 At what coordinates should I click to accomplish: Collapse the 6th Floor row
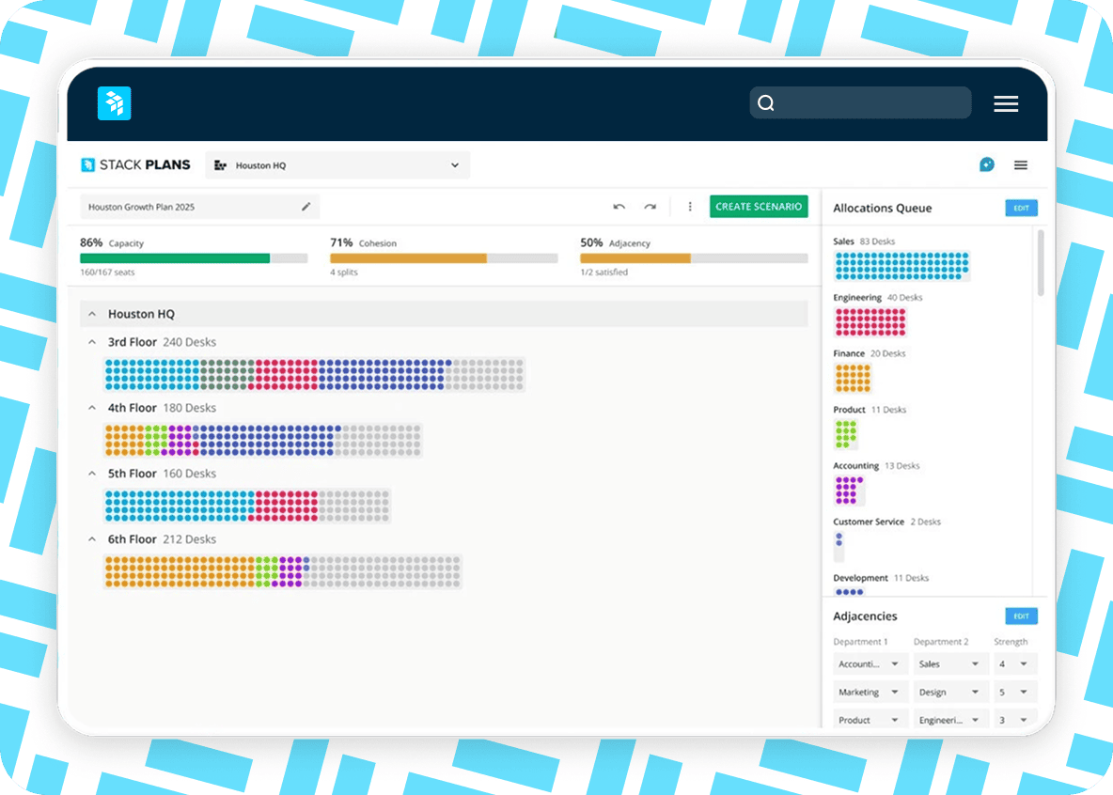pos(93,539)
